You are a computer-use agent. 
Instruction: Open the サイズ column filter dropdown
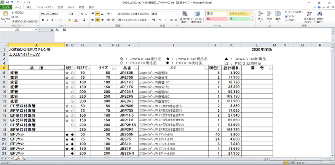114,68
